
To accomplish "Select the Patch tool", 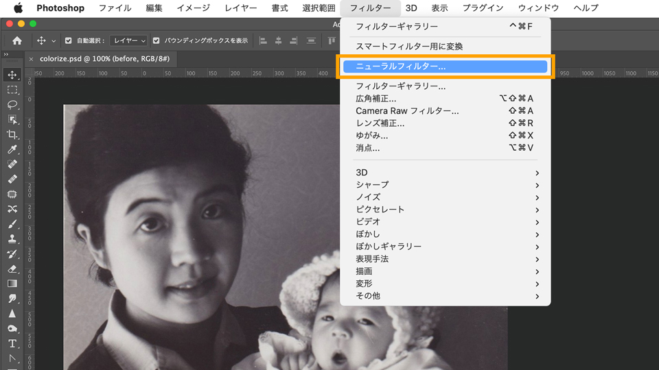I will coord(12,194).
